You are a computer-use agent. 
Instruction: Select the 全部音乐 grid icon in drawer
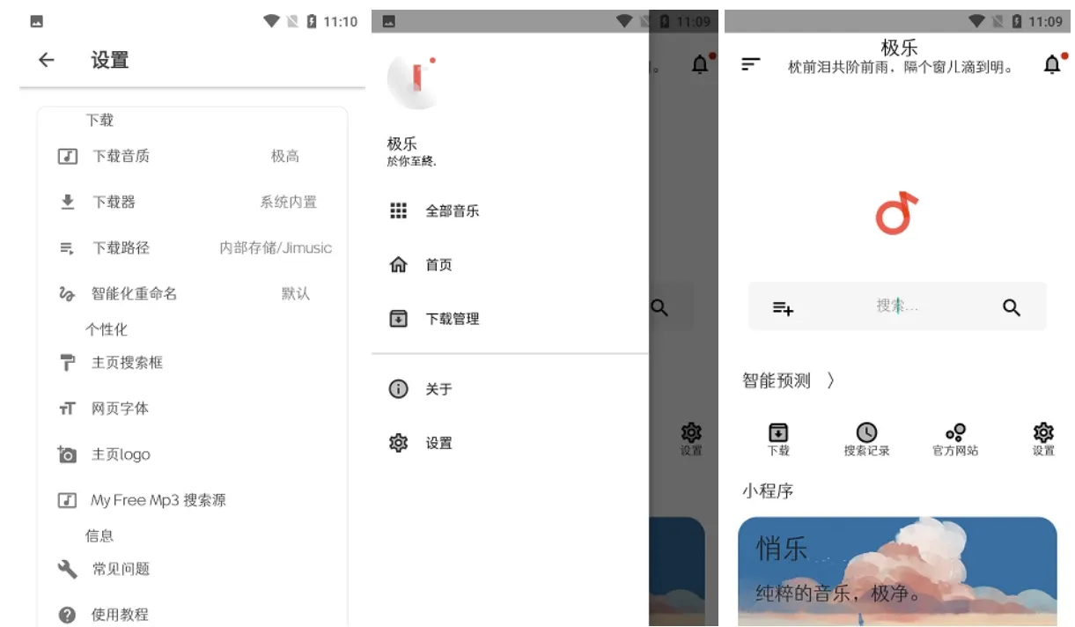(398, 210)
